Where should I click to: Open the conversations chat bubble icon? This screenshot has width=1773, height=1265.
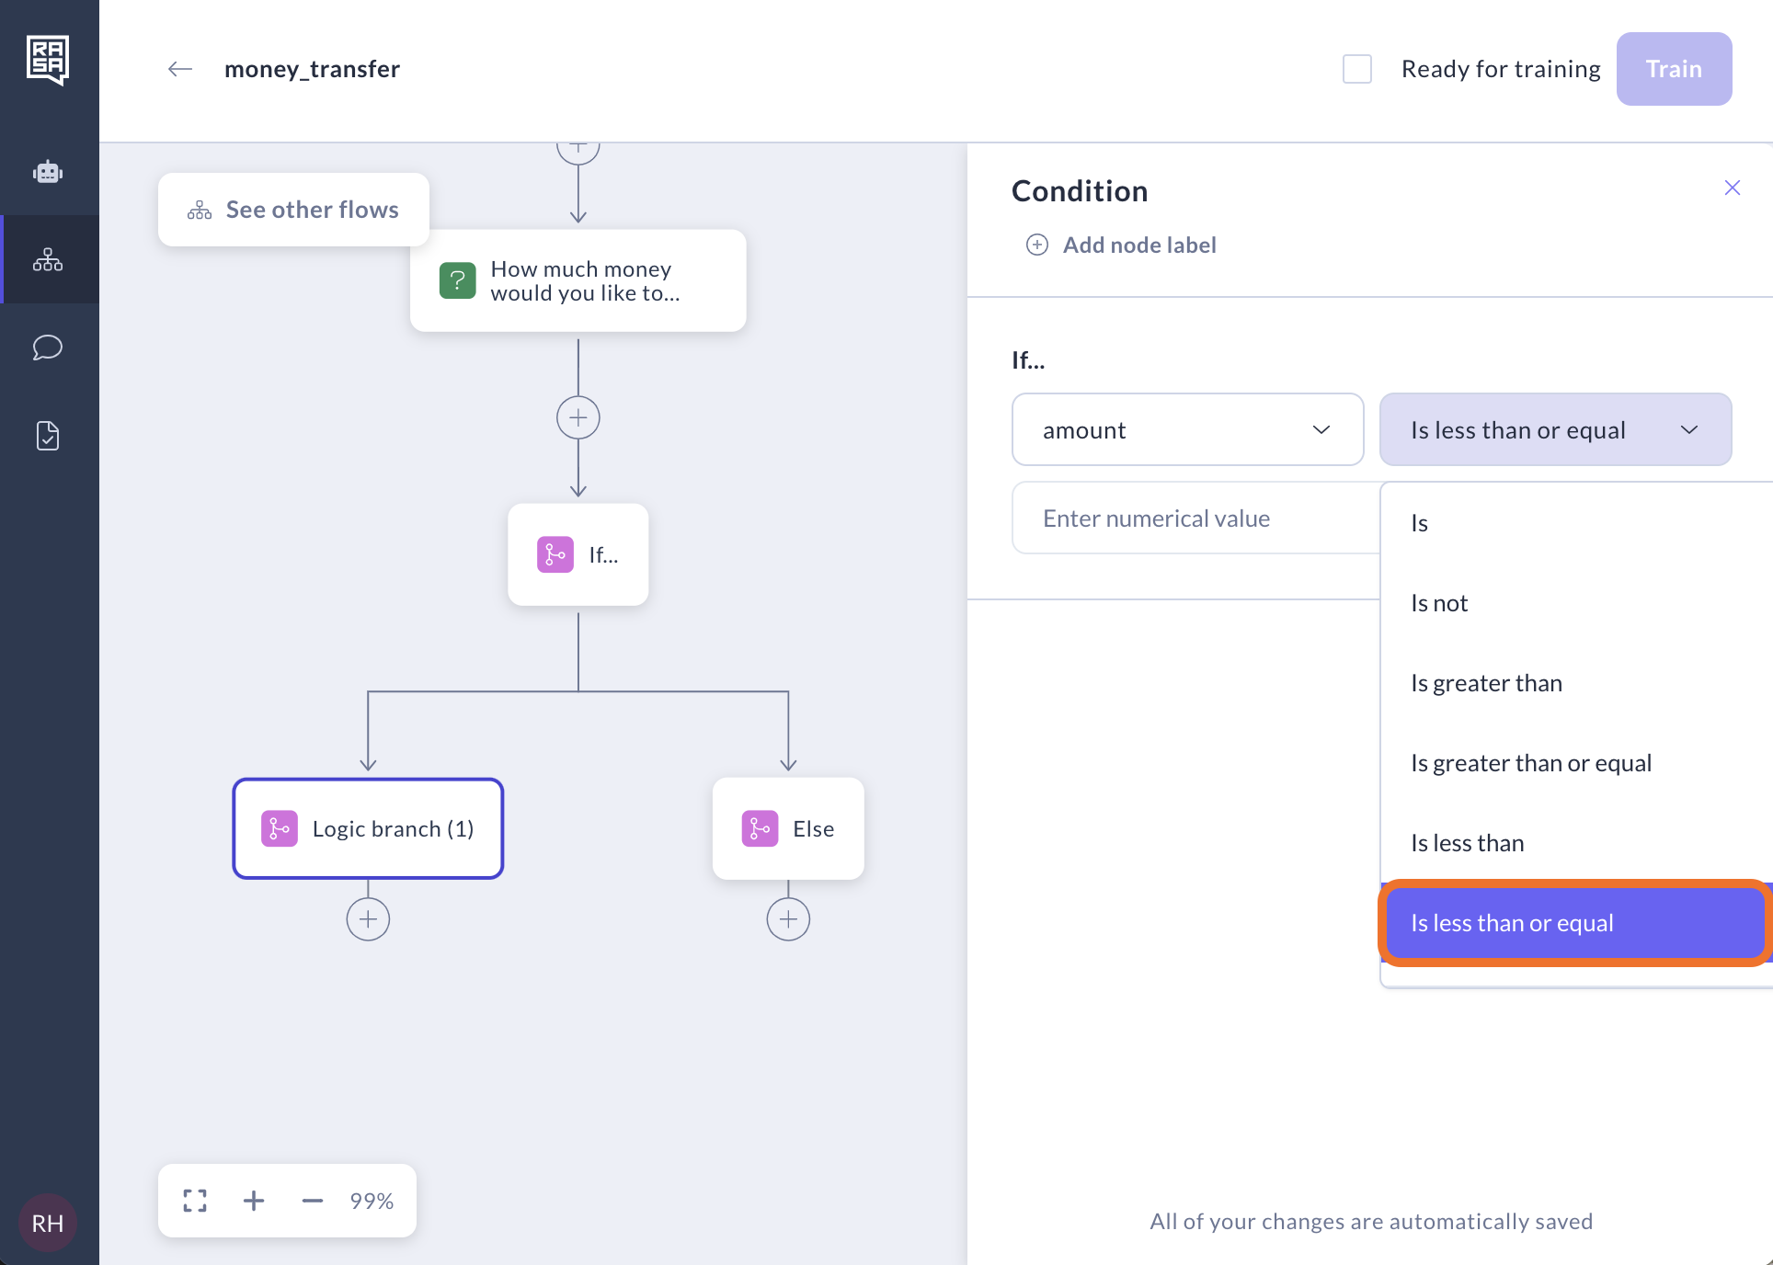(x=48, y=348)
